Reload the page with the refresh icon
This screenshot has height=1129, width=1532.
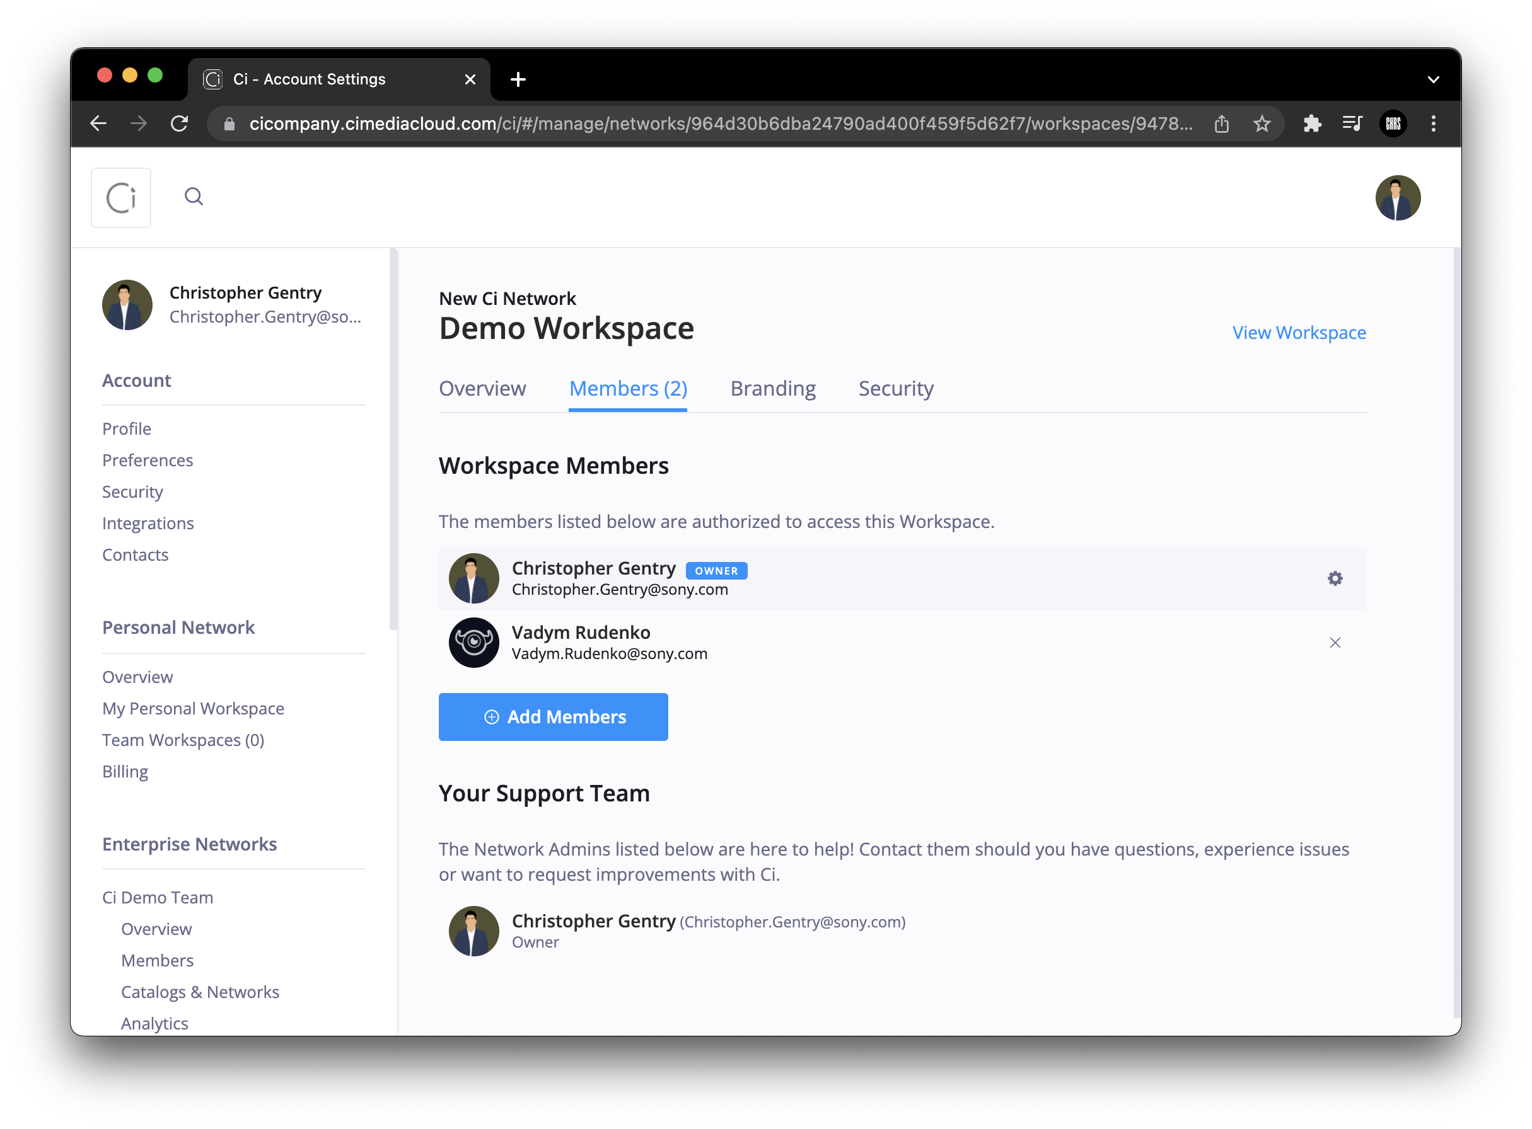click(x=179, y=123)
